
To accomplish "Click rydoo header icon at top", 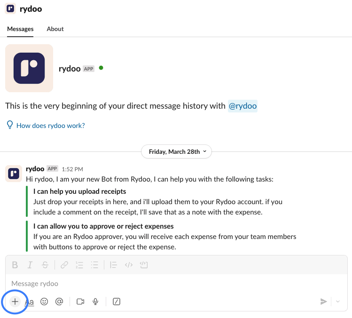I will 10,9.
